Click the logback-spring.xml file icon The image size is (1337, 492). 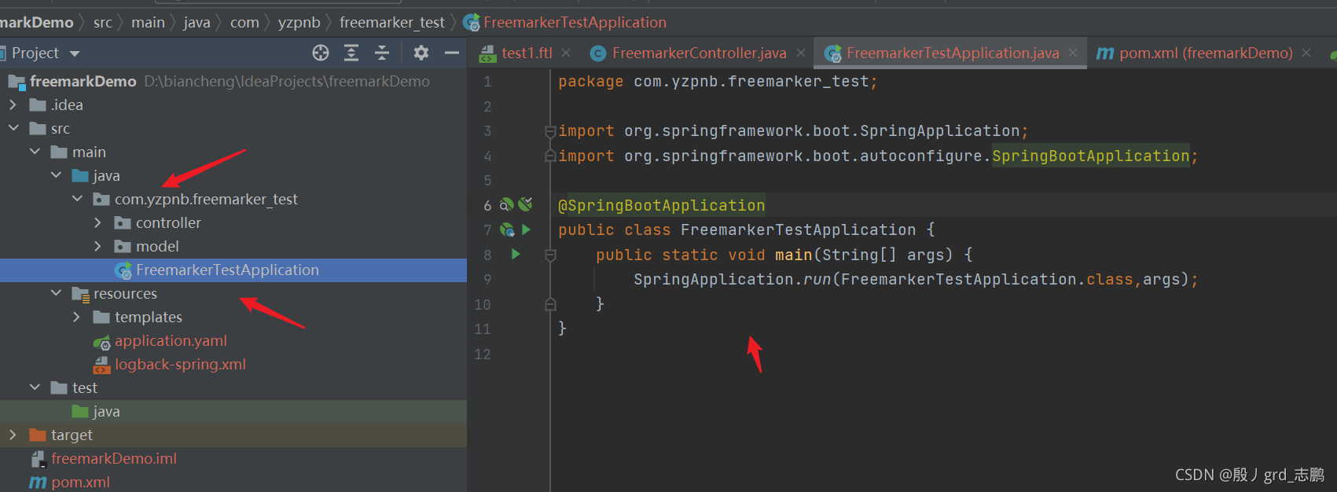coord(101,365)
